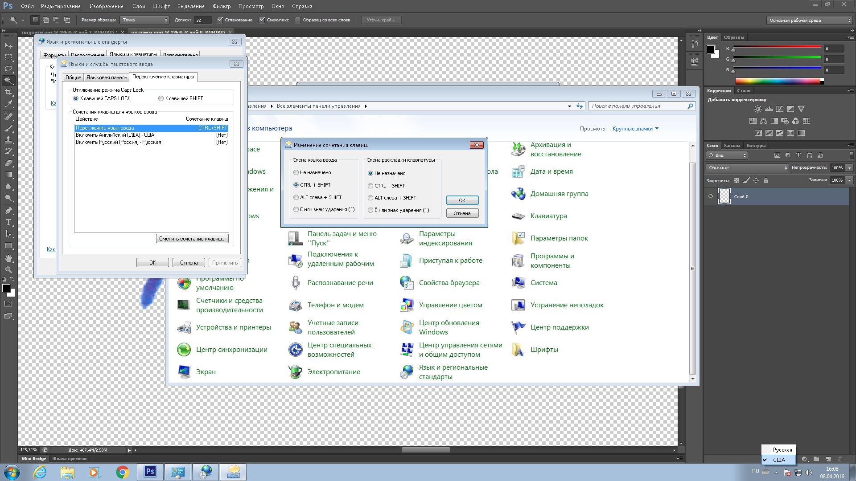Open the Filter menu
Viewport: 856px width, 481px height.
[221, 6]
